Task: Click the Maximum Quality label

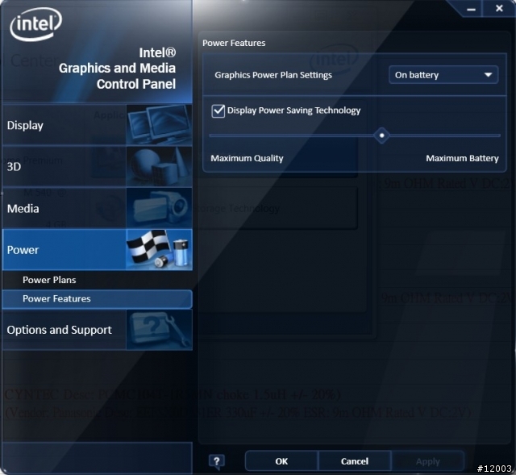Action: click(x=247, y=158)
